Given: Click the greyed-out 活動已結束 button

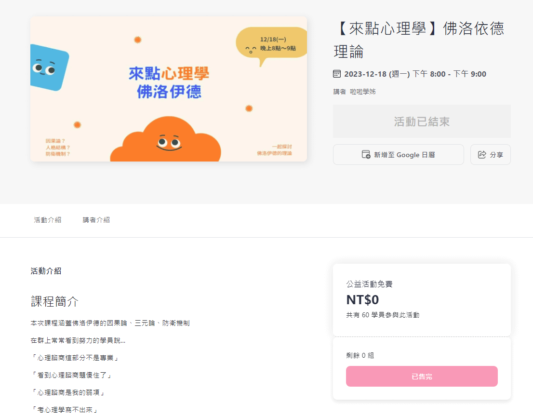Looking at the screenshot, I should (422, 121).
